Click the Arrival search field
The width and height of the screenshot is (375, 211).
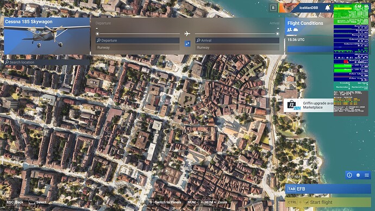[x=237, y=40]
